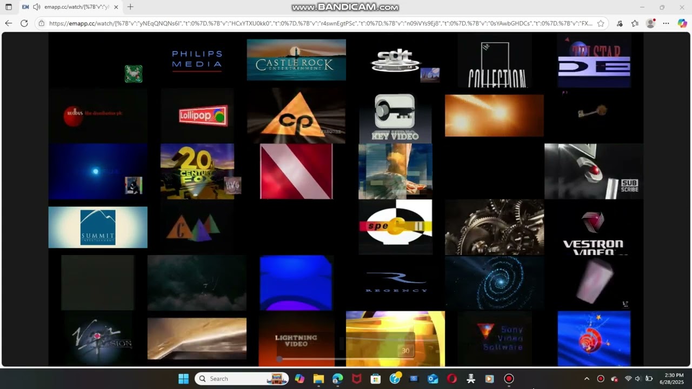Select the Castle Rock Entertainment video tile
This screenshot has height=389, width=692.
point(296,60)
